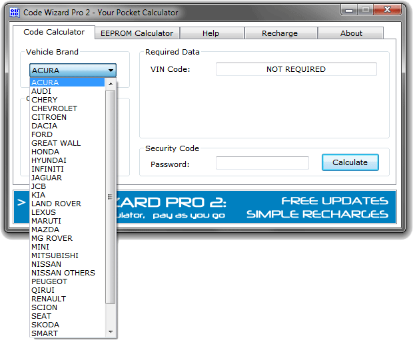Select ACURA in the brand list
This screenshot has height=340, width=413.
[67, 83]
